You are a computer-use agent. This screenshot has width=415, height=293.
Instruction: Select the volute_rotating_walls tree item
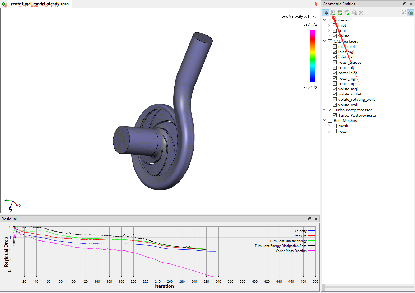[357, 100]
